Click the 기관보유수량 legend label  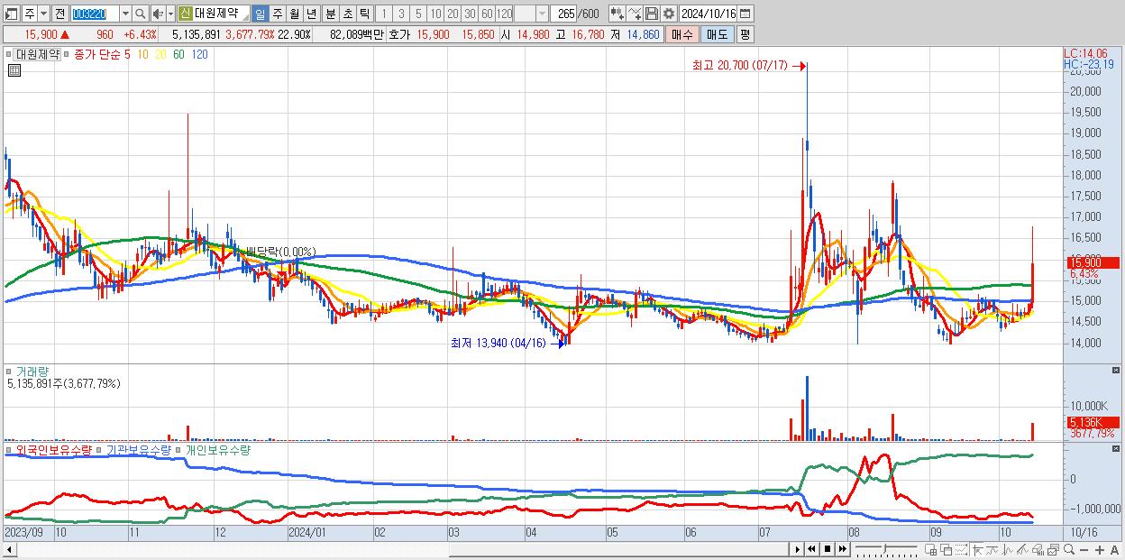click(x=139, y=449)
